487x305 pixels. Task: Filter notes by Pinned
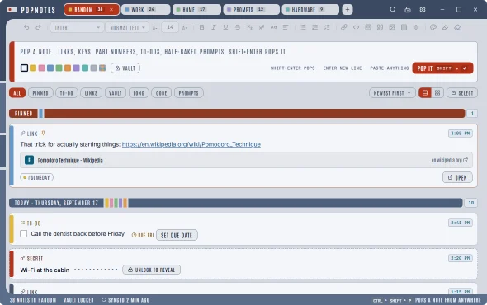(40, 93)
